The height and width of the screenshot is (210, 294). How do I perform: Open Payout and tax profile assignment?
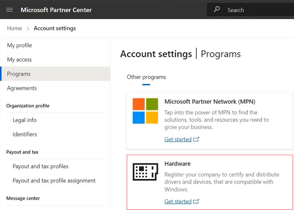point(54,181)
